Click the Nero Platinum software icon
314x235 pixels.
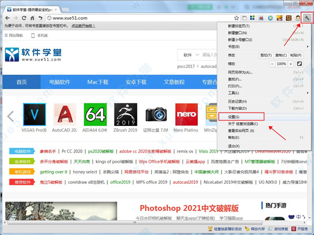186,114
